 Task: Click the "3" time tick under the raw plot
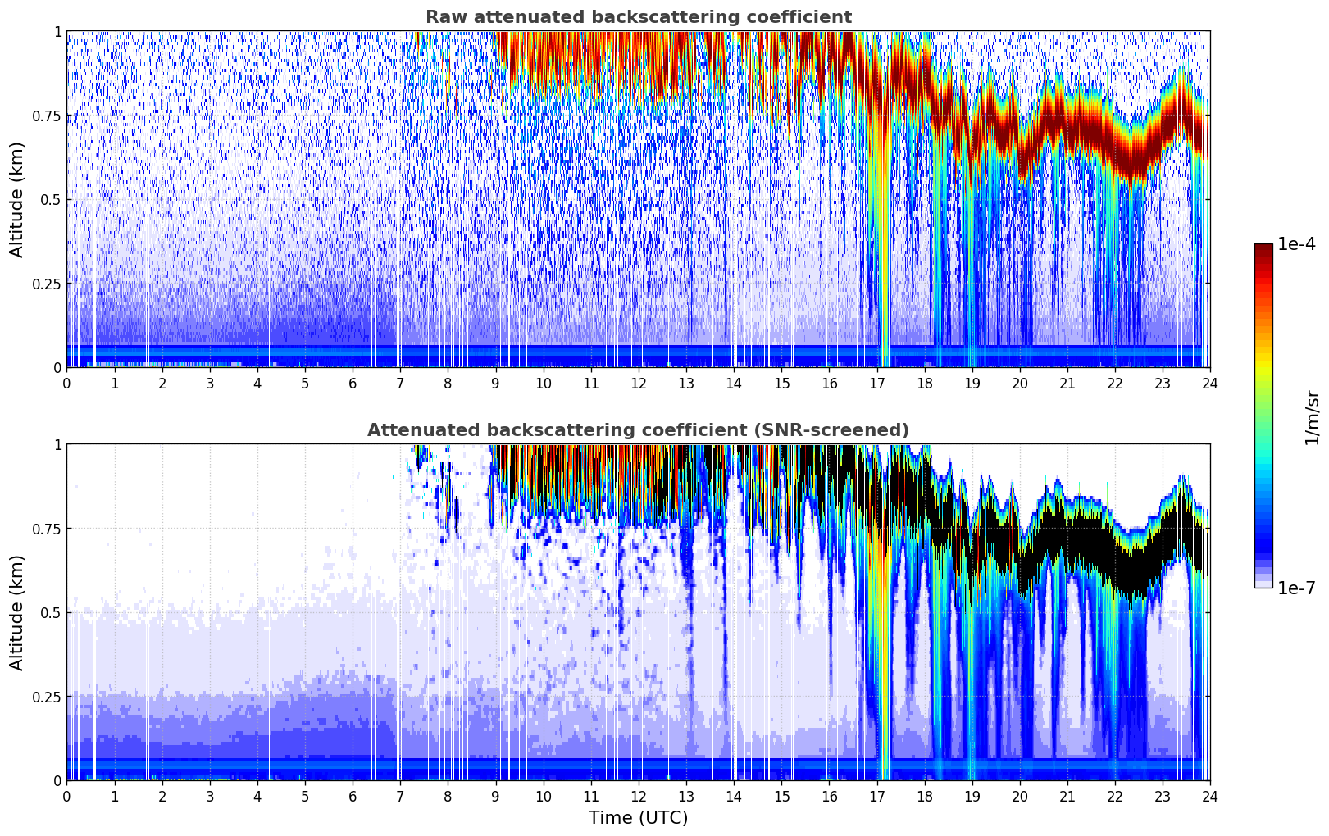[210, 383]
